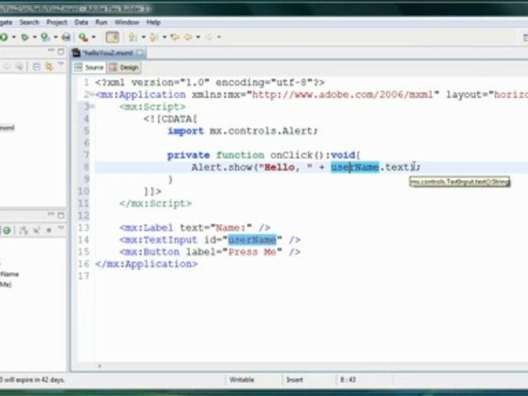Viewport: 528px width, 396px height.
Task: Toggle the Mark Occurrences toolbar button
Action: pyautogui.click(x=112, y=37)
